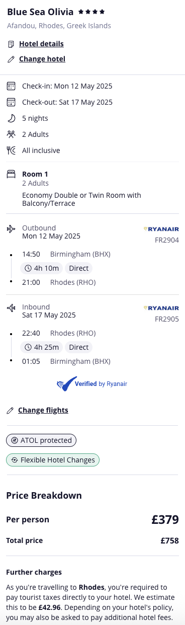Click the hotel details document icon

[x=11, y=44]
